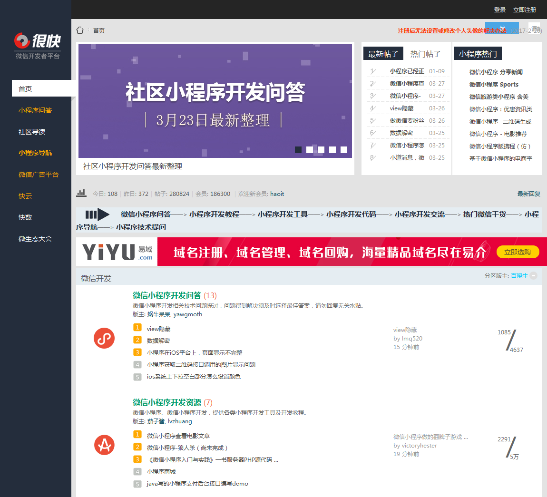Open 微信广告平台 in the sidebar
The image size is (547, 497).
[x=39, y=175]
